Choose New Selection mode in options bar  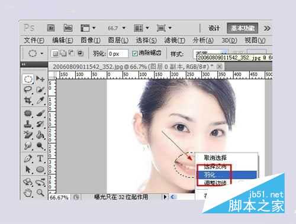click(55, 53)
